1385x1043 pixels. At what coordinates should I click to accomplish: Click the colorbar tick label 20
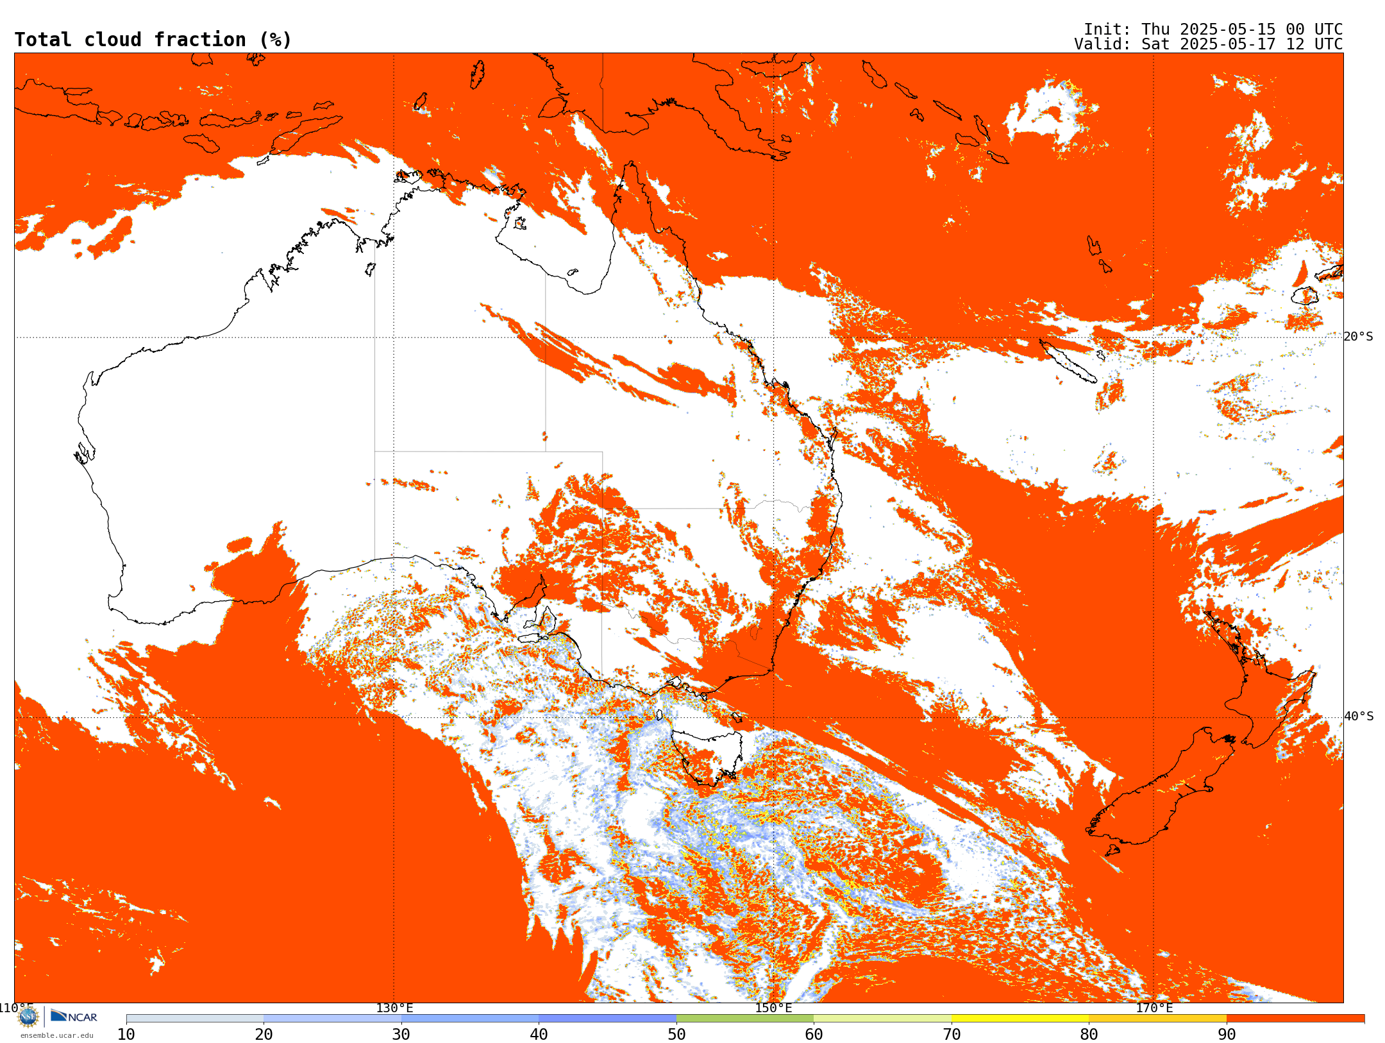[264, 1034]
